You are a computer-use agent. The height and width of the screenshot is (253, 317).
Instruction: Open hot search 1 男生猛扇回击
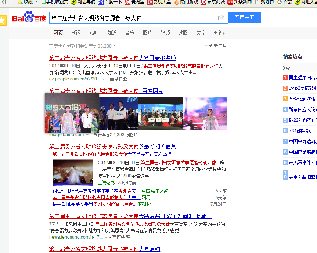tap(302, 77)
